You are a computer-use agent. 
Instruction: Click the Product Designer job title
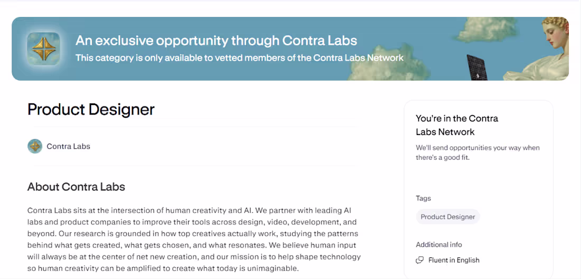click(x=91, y=110)
